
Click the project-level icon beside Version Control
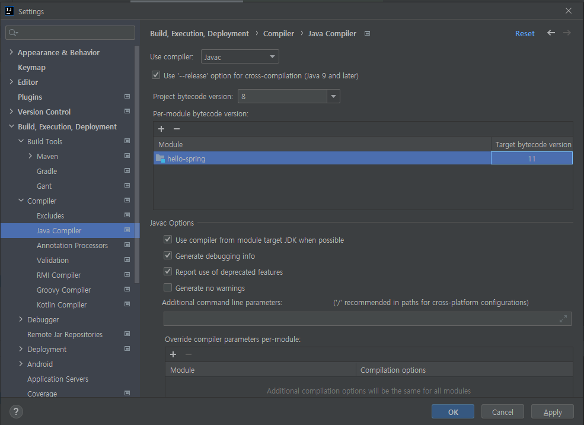coord(127,111)
